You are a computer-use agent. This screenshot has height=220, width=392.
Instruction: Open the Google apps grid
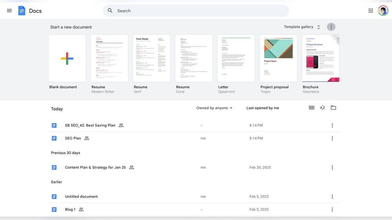(370, 11)
